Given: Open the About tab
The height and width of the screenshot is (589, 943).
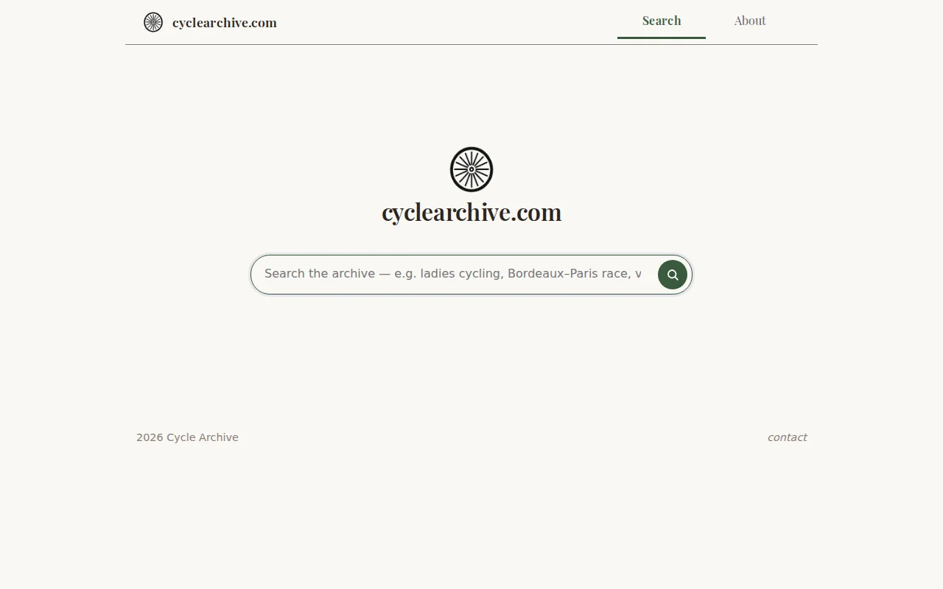Looking at the screenshot, I should [750, 21].
